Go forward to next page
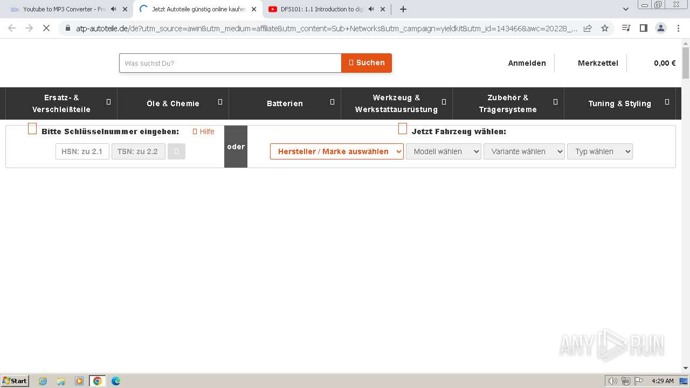690x388 pixels. (29, 28)
